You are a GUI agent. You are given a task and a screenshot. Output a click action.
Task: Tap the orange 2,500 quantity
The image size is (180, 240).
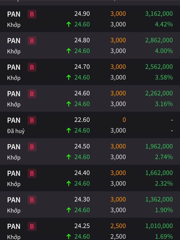(x=118, y=226)
